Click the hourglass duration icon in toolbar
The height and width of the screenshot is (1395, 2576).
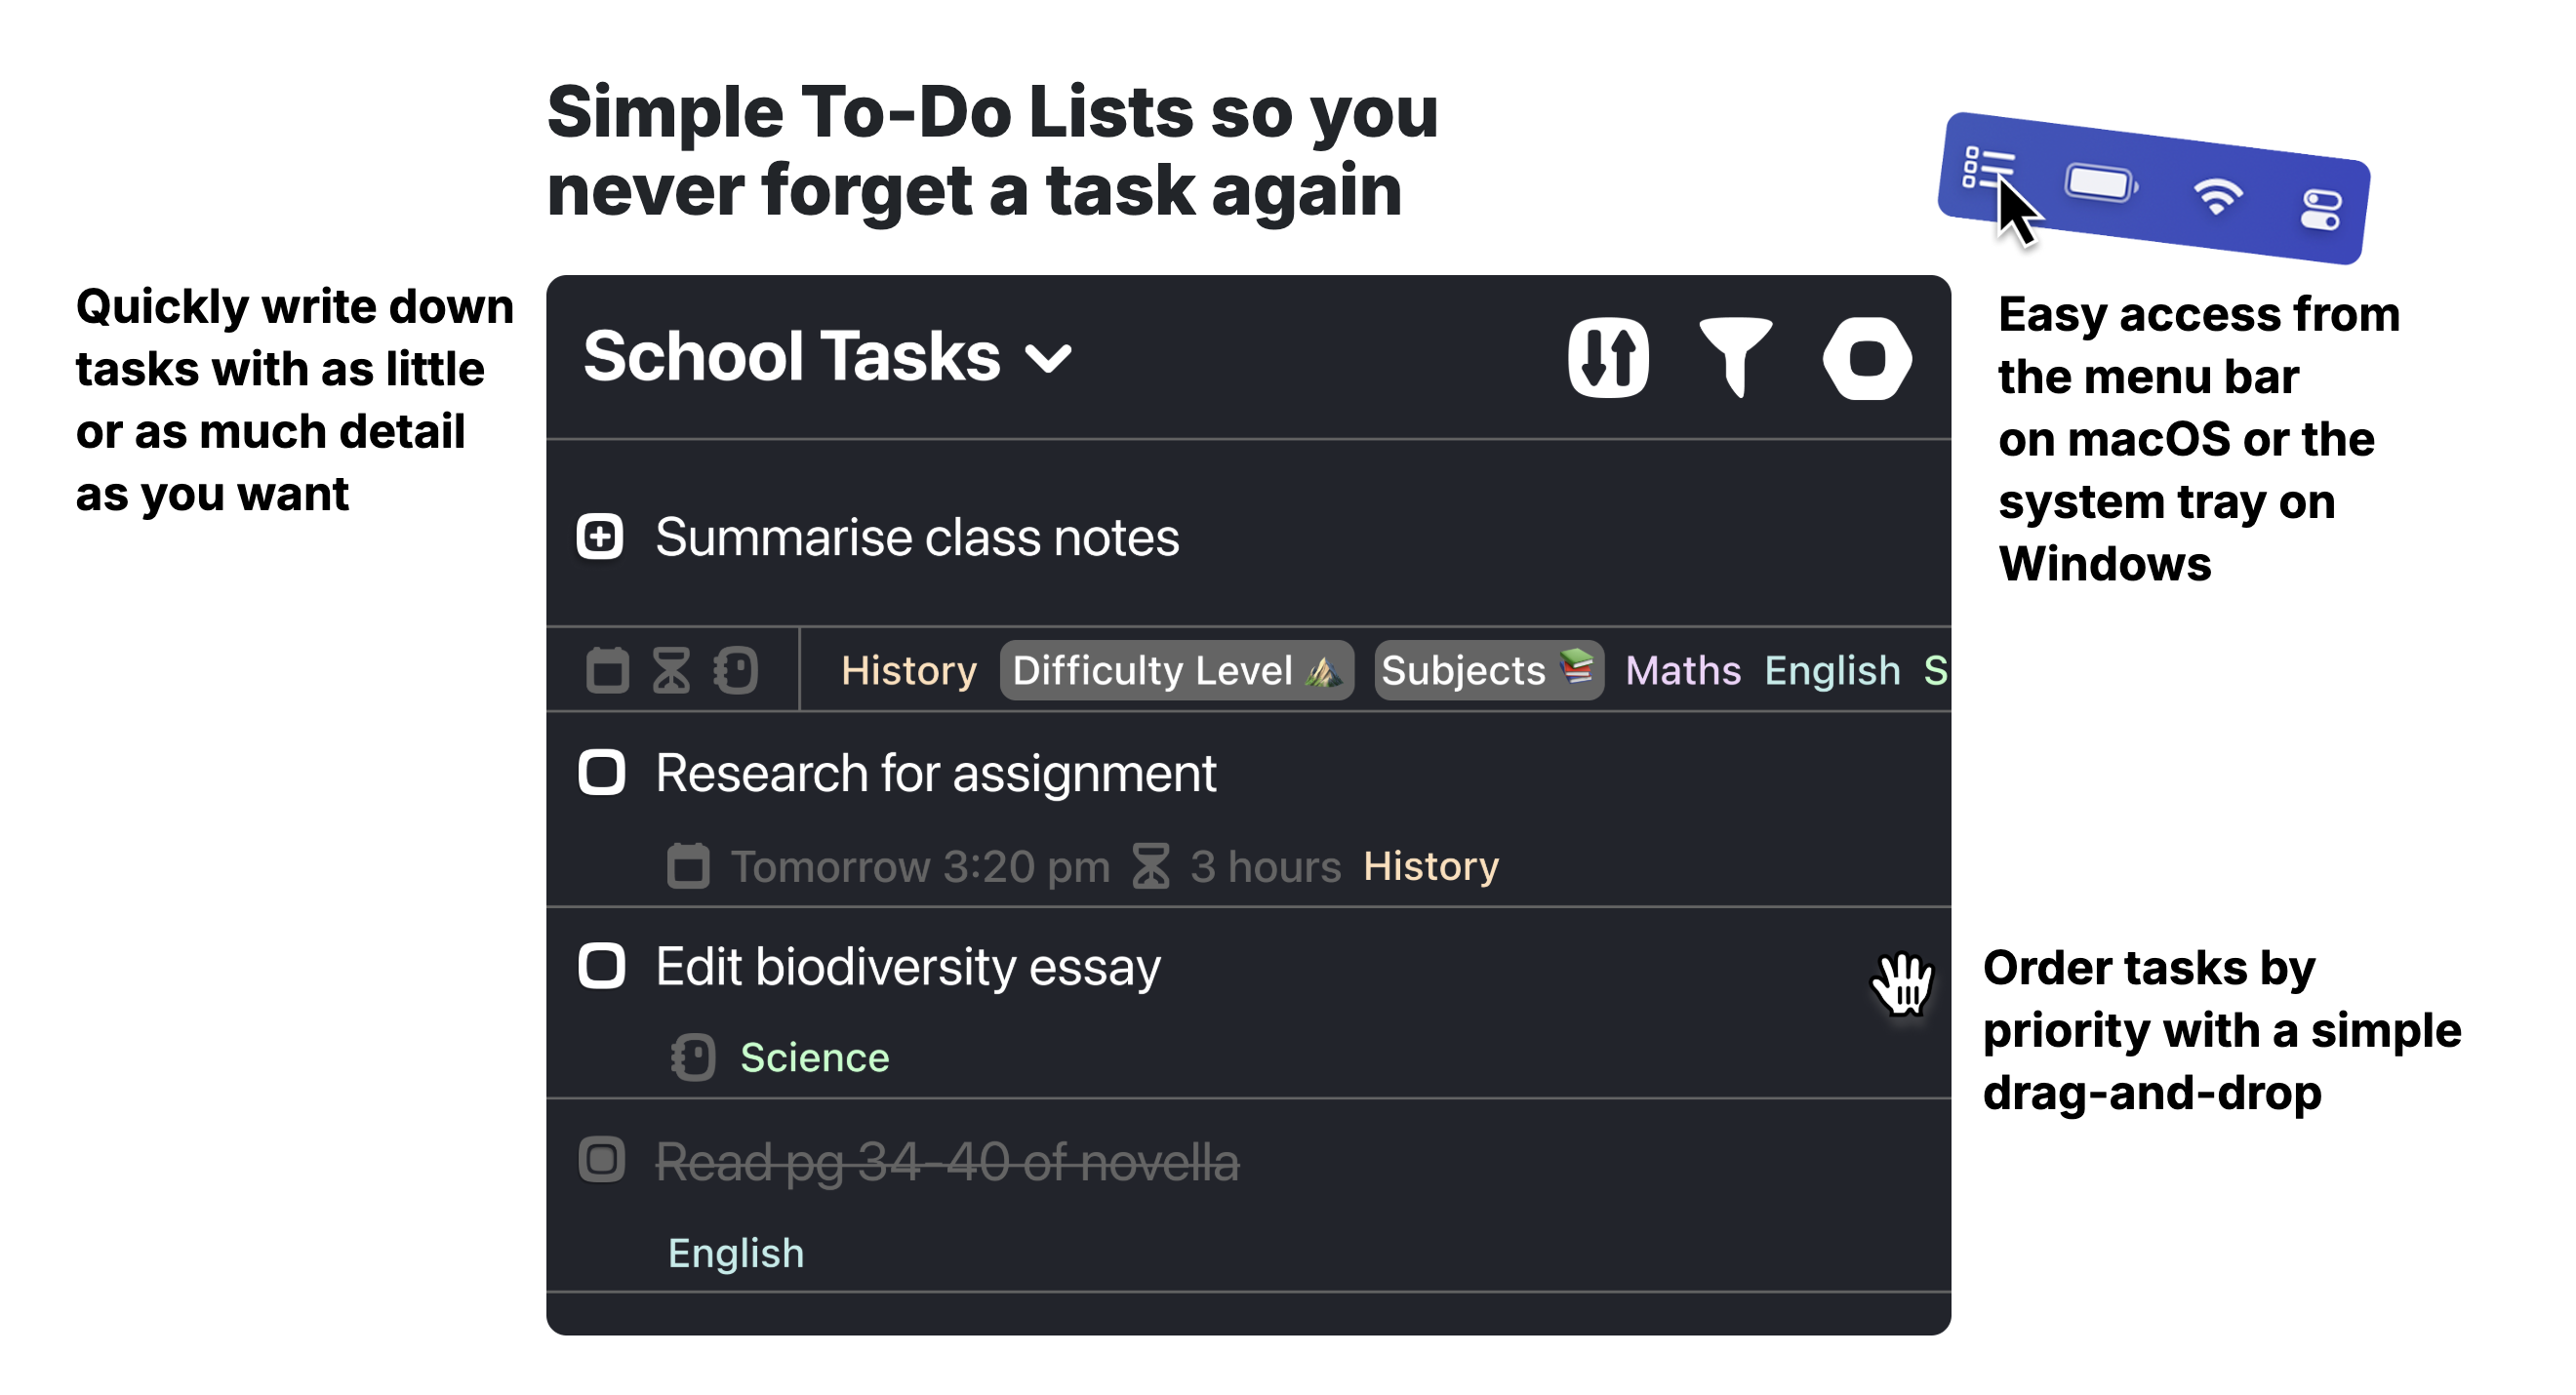(x=671, y=670)
